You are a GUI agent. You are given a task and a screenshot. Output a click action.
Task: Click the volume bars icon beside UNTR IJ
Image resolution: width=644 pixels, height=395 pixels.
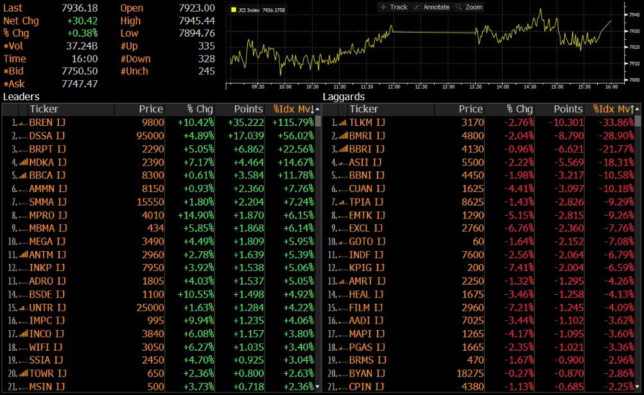23,308
